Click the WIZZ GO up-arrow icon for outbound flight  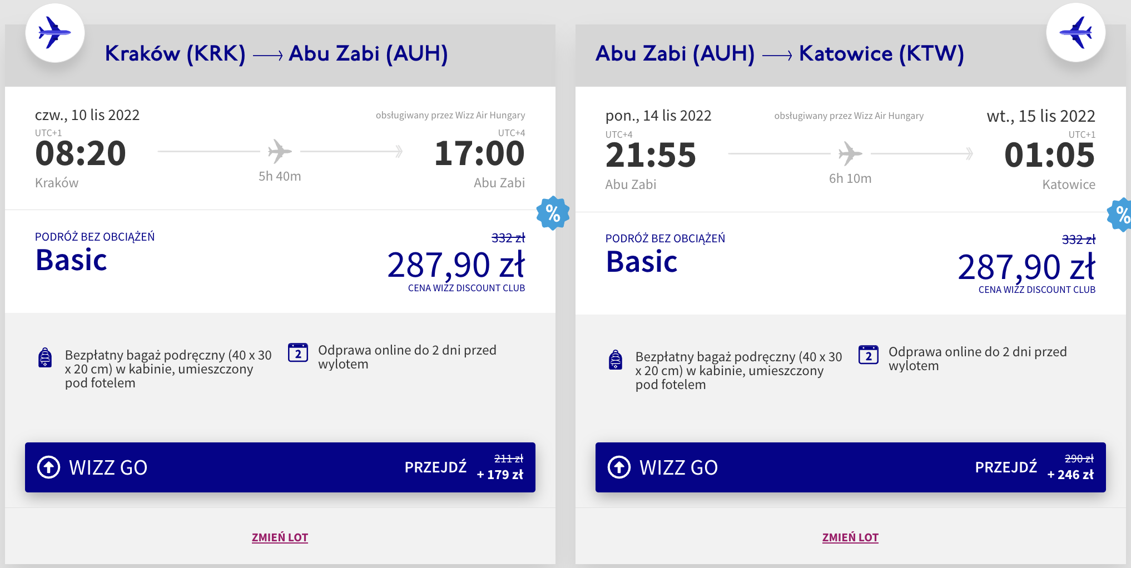pyautogui.click(x=48, y=467)
